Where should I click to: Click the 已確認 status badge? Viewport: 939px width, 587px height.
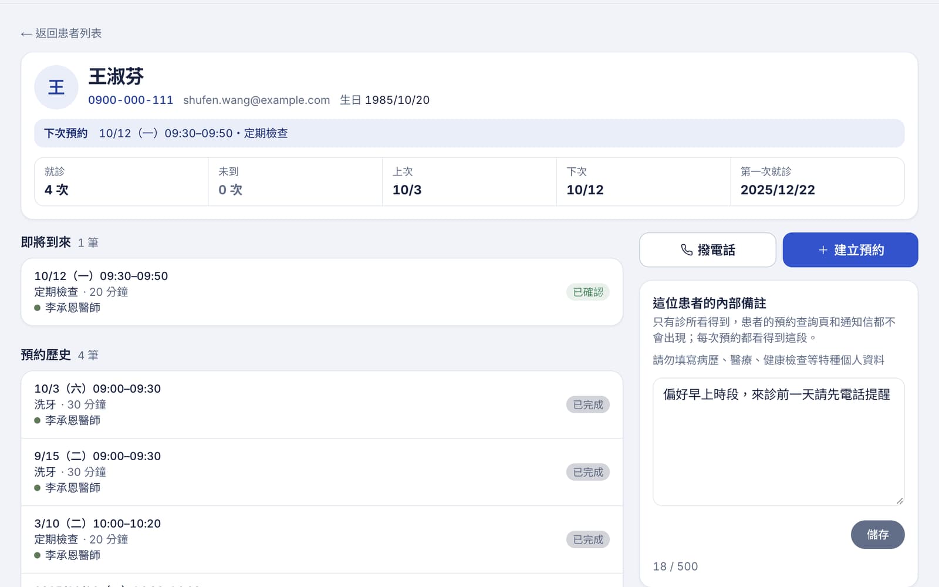tap(588, 292)
